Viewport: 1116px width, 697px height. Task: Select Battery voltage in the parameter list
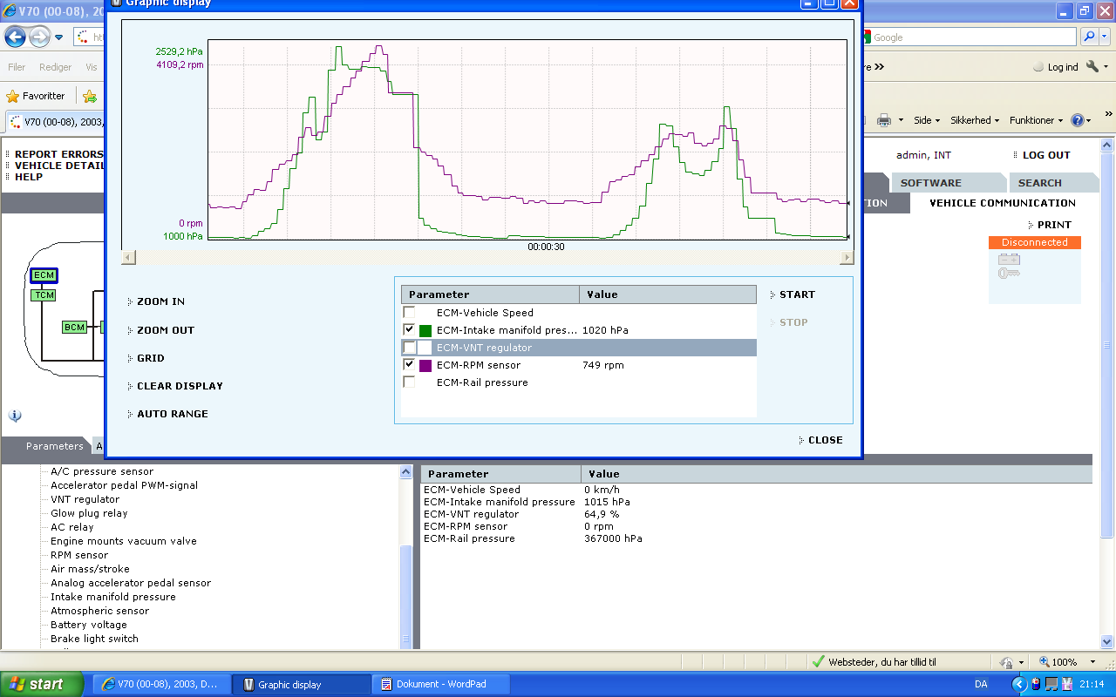pyautogui.click(x=89, y=625)
